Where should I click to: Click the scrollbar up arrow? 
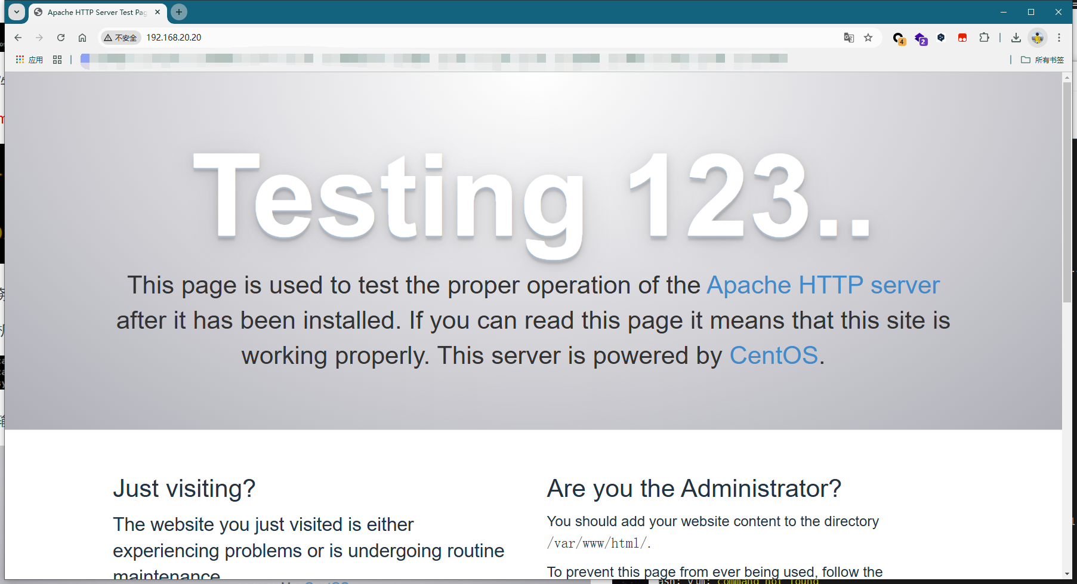pos(1067,77)
